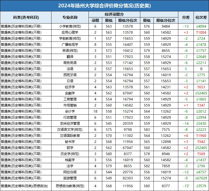Select the "金融学" major cell

pos(70,93)
